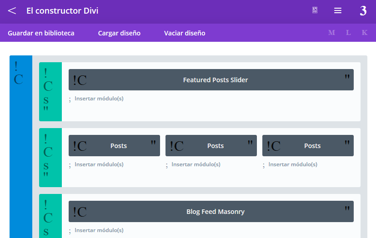This screenshot has height=238, width=376.
Task: Choose Cargar diseño
Action: pos(119,33)
